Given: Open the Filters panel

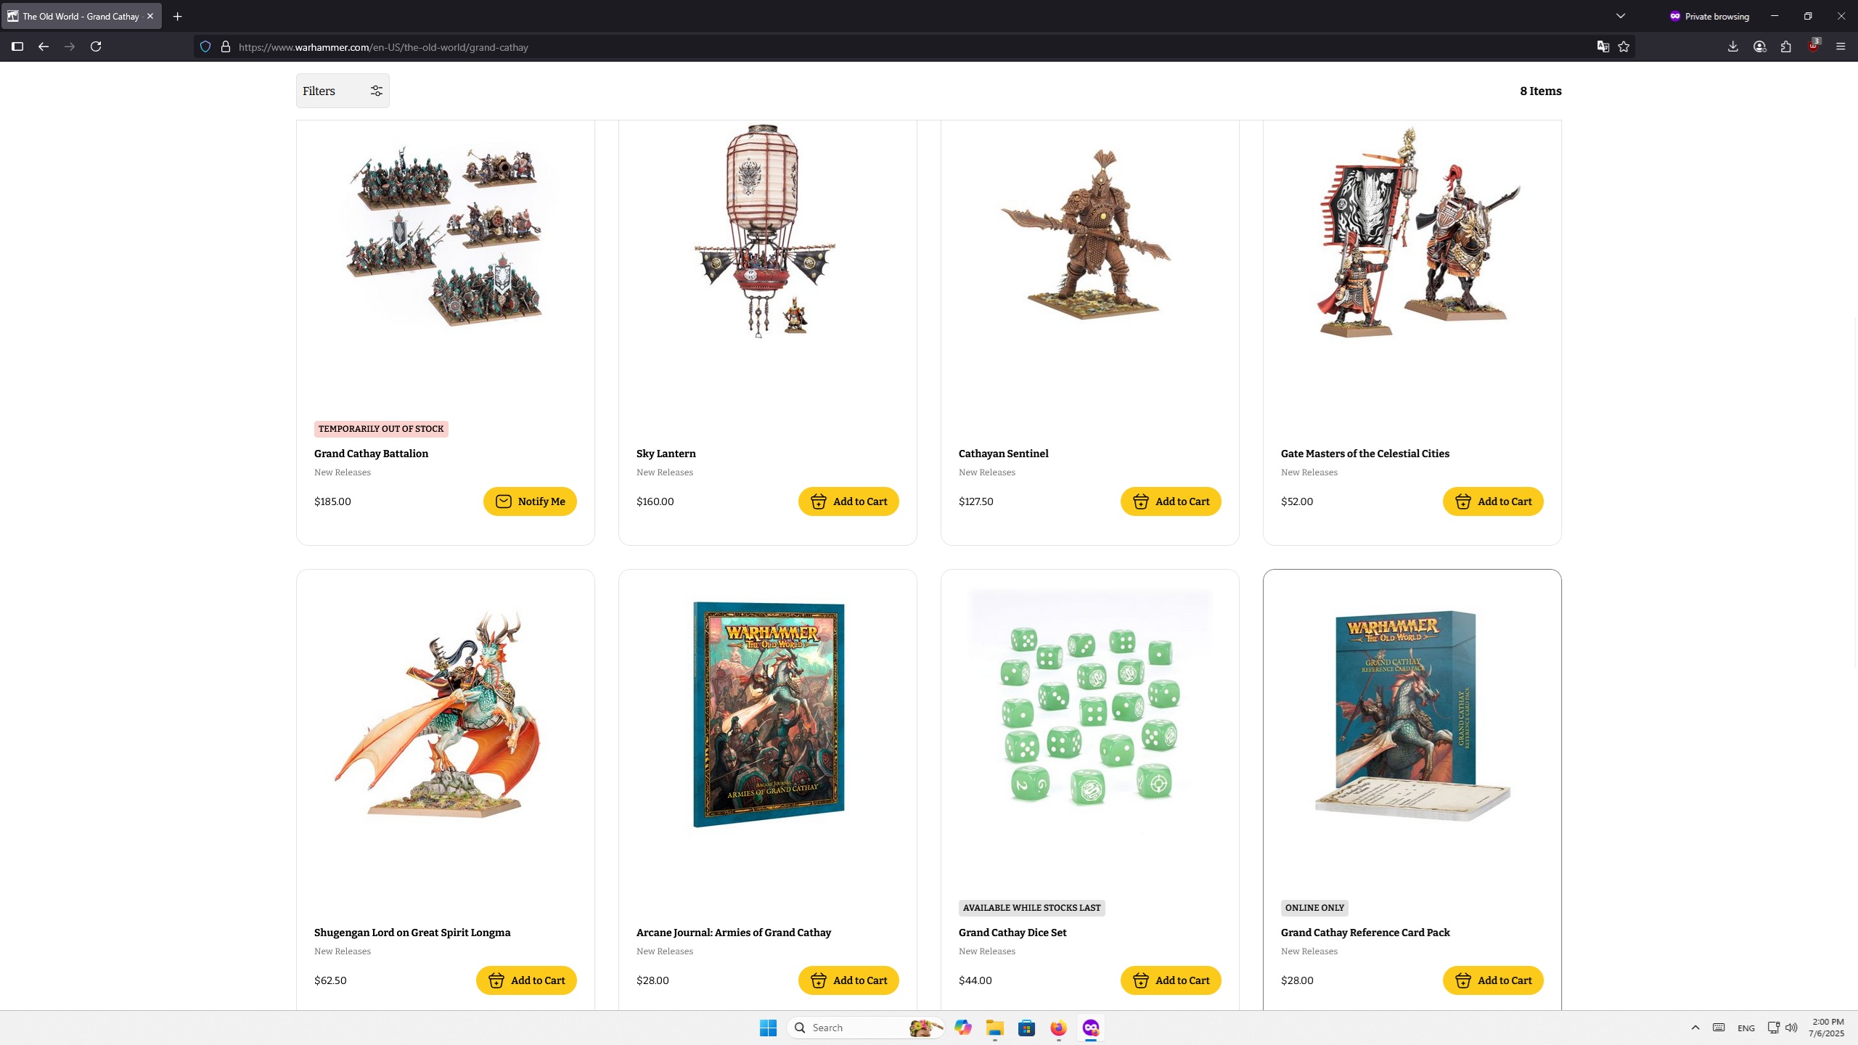Looking at the screenshot, I should tap(343, 91).
